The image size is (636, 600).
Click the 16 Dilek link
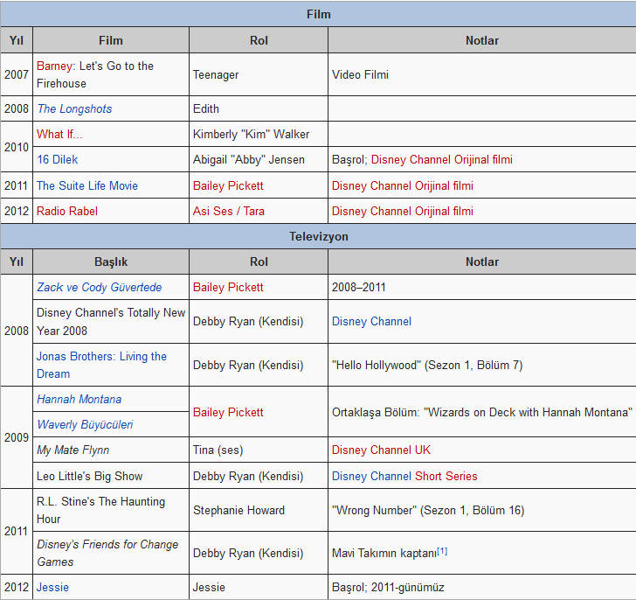point(58,160)
